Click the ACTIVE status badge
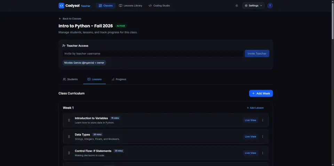334x166 pixels. pos(121,26)
